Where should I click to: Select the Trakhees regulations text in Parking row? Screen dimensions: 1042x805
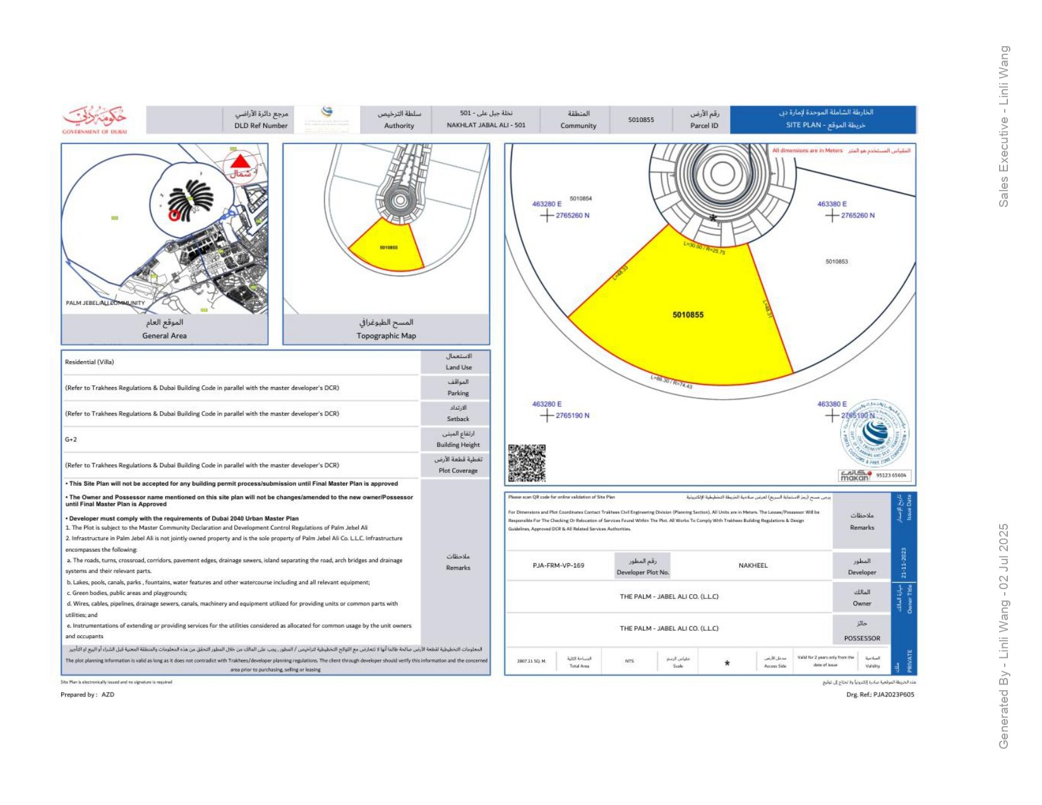click(202, 388)
